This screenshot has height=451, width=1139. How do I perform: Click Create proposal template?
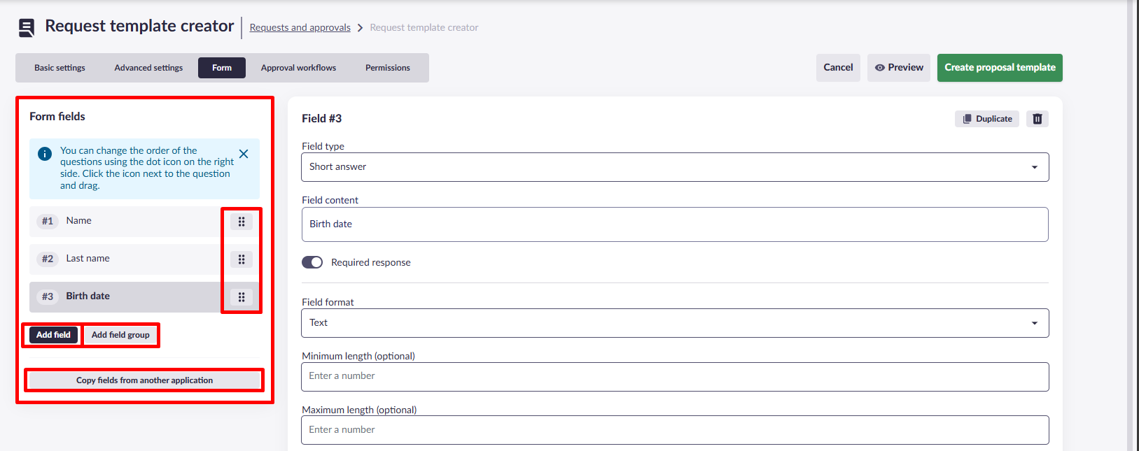pyautogui.click(x=1000, y=68)
